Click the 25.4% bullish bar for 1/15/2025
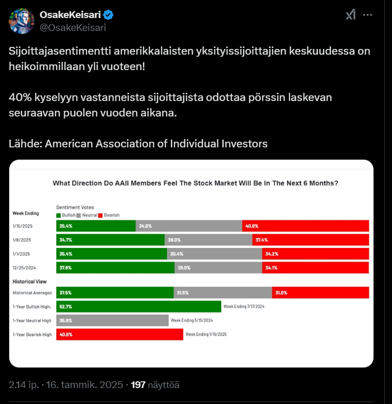This screenshot has width=392, height=404. [96, 226]
